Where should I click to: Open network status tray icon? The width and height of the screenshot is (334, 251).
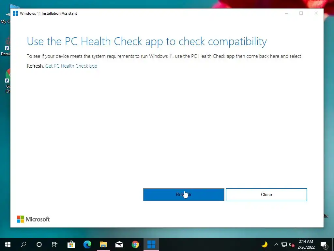284,244
